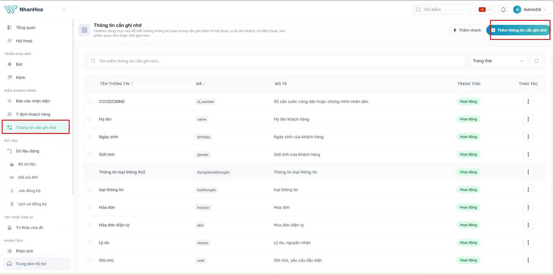Click the Hội thoại chat icon
This screenshot has height=275, width=553.
click(10, 41)
